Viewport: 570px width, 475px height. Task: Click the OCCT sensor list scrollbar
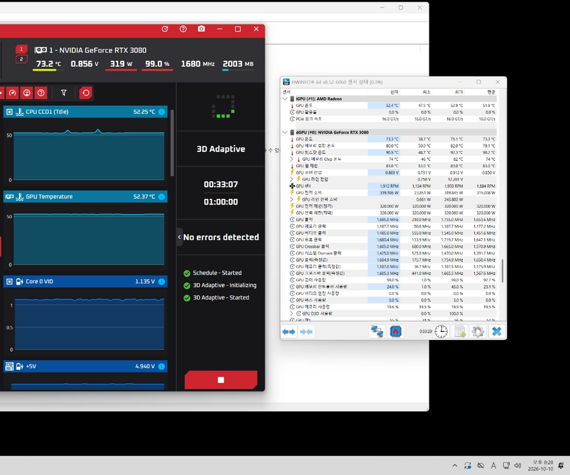click(x=172, y=142)
